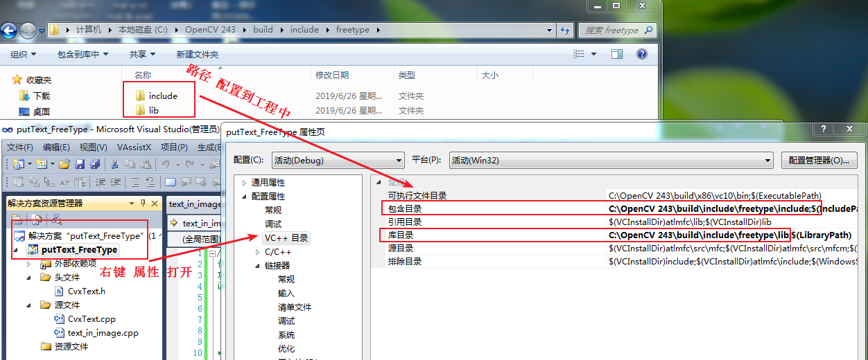
Task: Click the Decrease Indent toolbar icon
Action: coord(100,182)
